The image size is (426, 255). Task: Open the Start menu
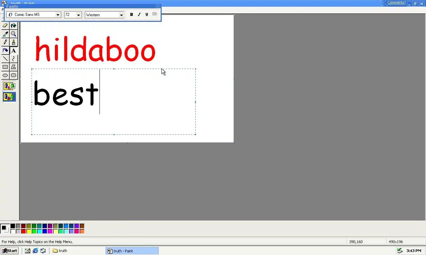9,251
